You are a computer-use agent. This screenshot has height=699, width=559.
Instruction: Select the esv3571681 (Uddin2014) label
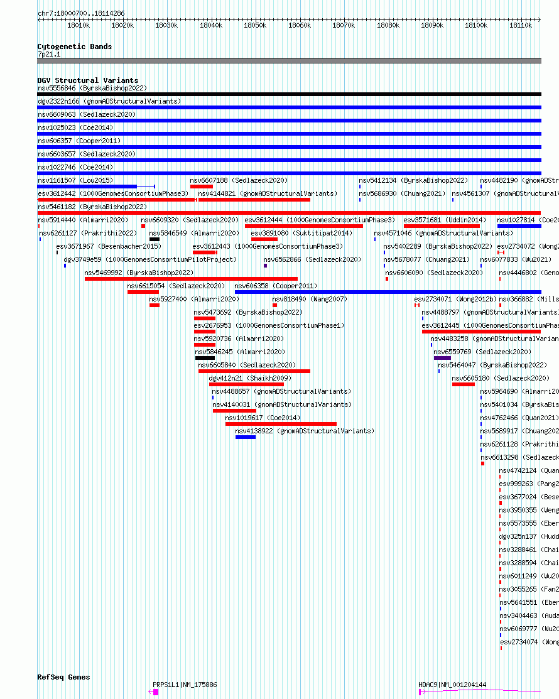pos(445,220)
